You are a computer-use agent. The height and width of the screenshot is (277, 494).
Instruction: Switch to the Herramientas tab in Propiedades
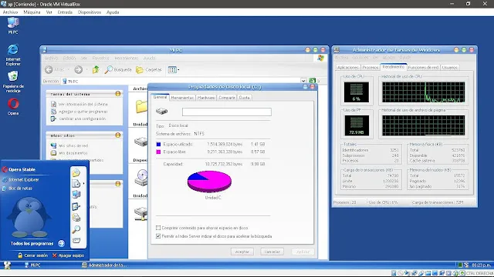pyautogui.click(x=182, y=98)
